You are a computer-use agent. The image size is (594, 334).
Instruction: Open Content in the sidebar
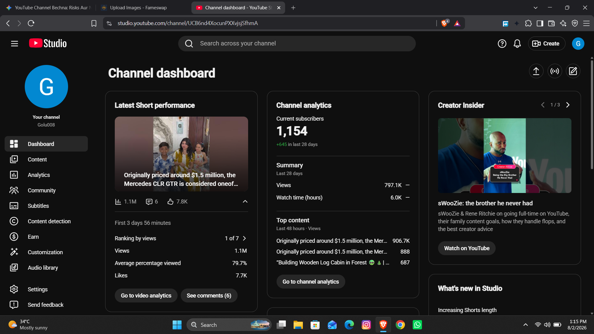click(x=46, y=159)
